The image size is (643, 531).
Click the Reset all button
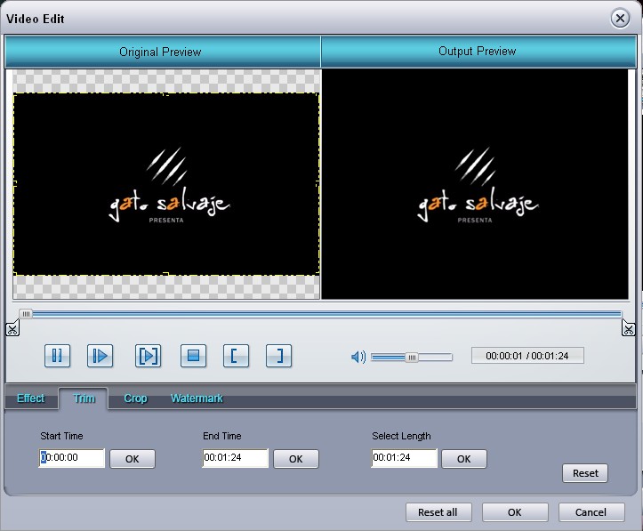[438, 512]
